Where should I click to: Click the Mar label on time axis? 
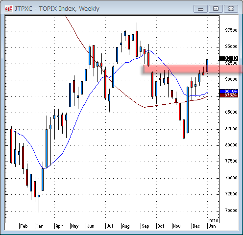coord(39,226)
